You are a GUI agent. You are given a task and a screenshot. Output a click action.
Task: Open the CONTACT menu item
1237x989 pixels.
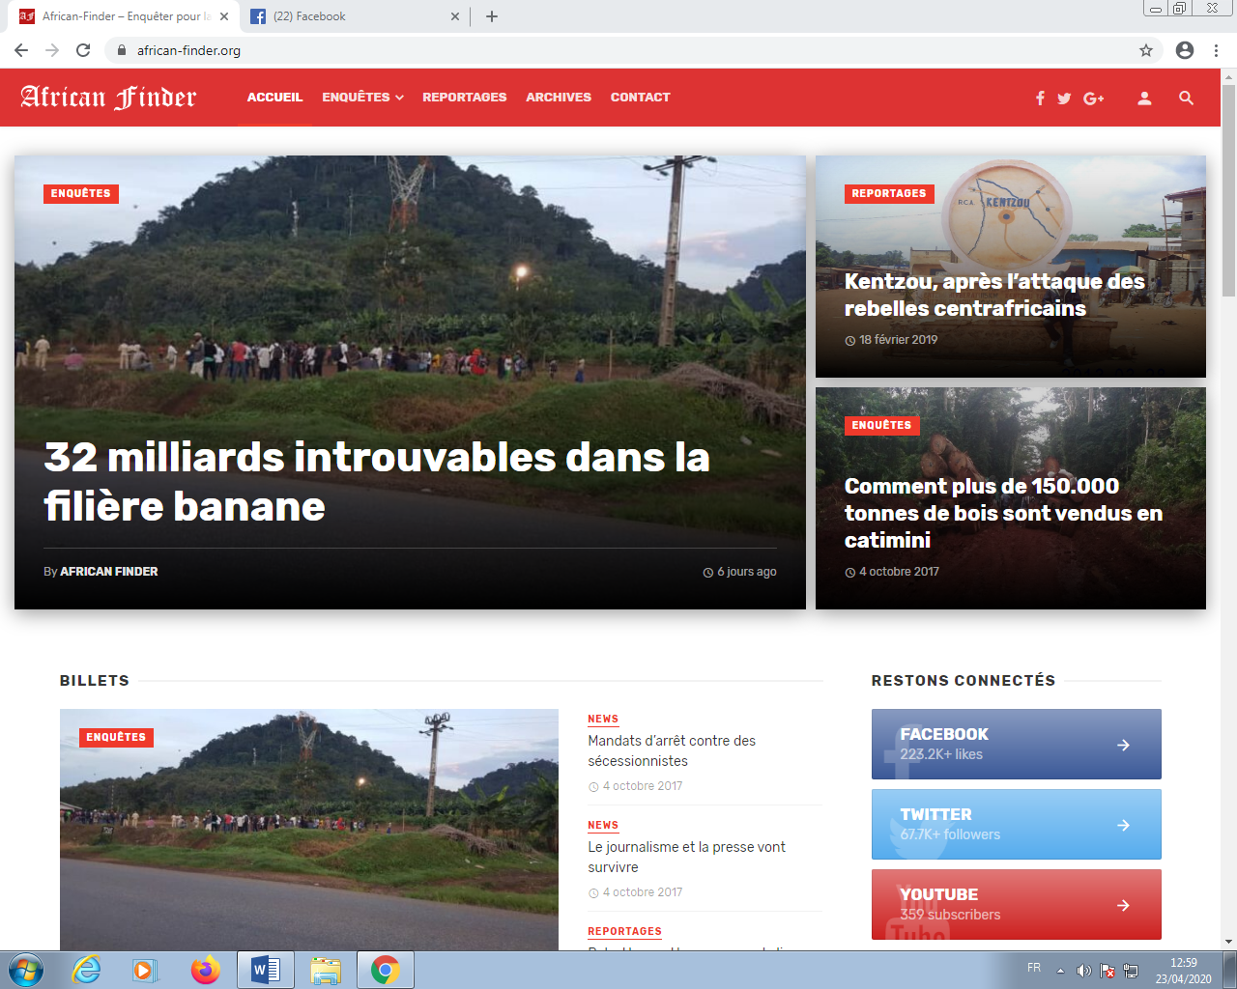click(x=640, y=97)
